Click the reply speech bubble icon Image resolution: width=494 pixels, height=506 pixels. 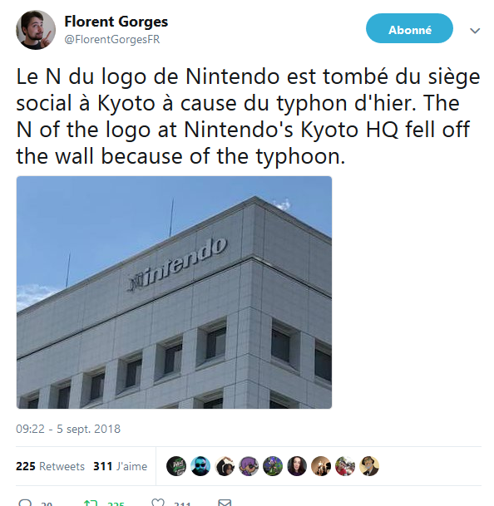tap(25, 503)
